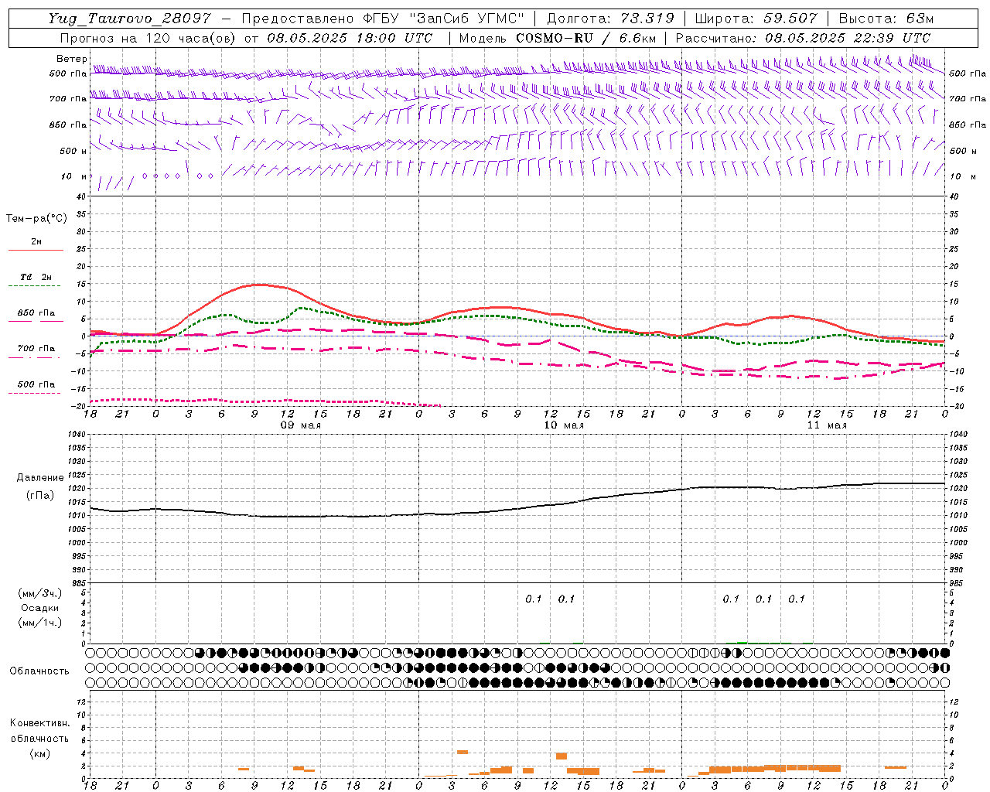The width and height of the screenshot is (990, 792).
Task: Click the highest orange convective cloud bar near 4 km
Action: (x=463, y=752)
